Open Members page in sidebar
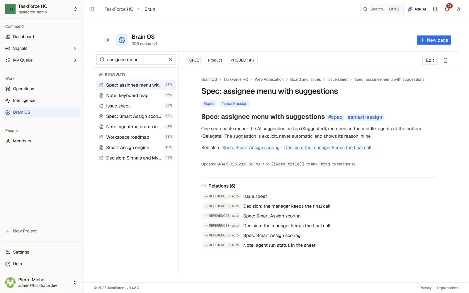Viewport: 469px width, 293px height. [42, 141]
